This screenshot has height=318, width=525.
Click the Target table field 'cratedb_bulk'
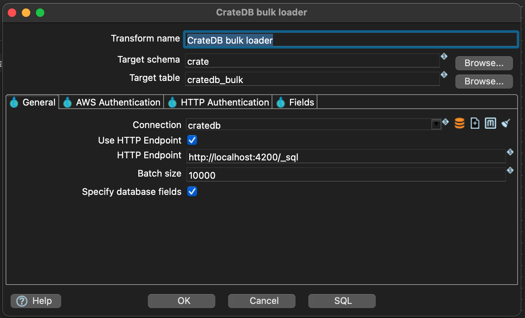click(312, 79)
